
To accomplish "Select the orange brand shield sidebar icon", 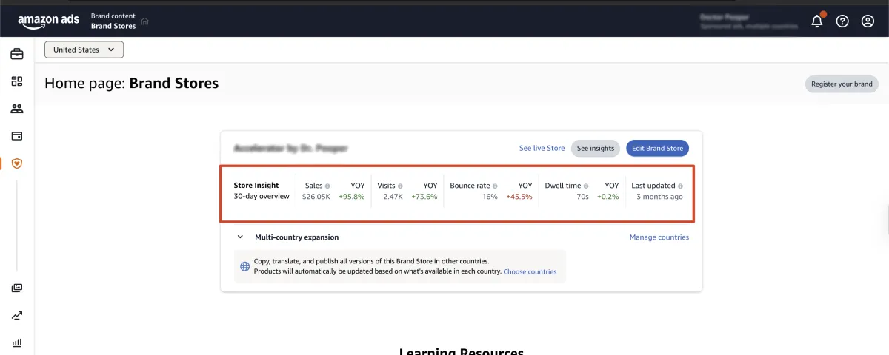I will pyautogui.click(x=16, y=163).
